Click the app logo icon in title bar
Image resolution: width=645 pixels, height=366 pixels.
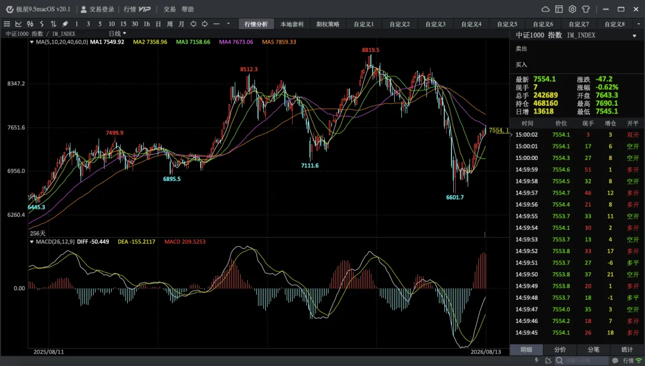click(x=10, y=9)
